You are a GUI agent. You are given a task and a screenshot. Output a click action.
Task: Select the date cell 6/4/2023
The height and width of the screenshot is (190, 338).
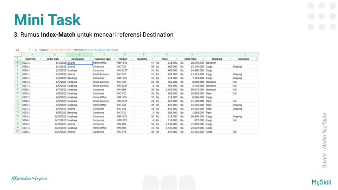click(55, 78)
